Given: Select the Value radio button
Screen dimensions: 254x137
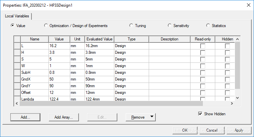Looking at the screenshot, I should tap(13, 26).
